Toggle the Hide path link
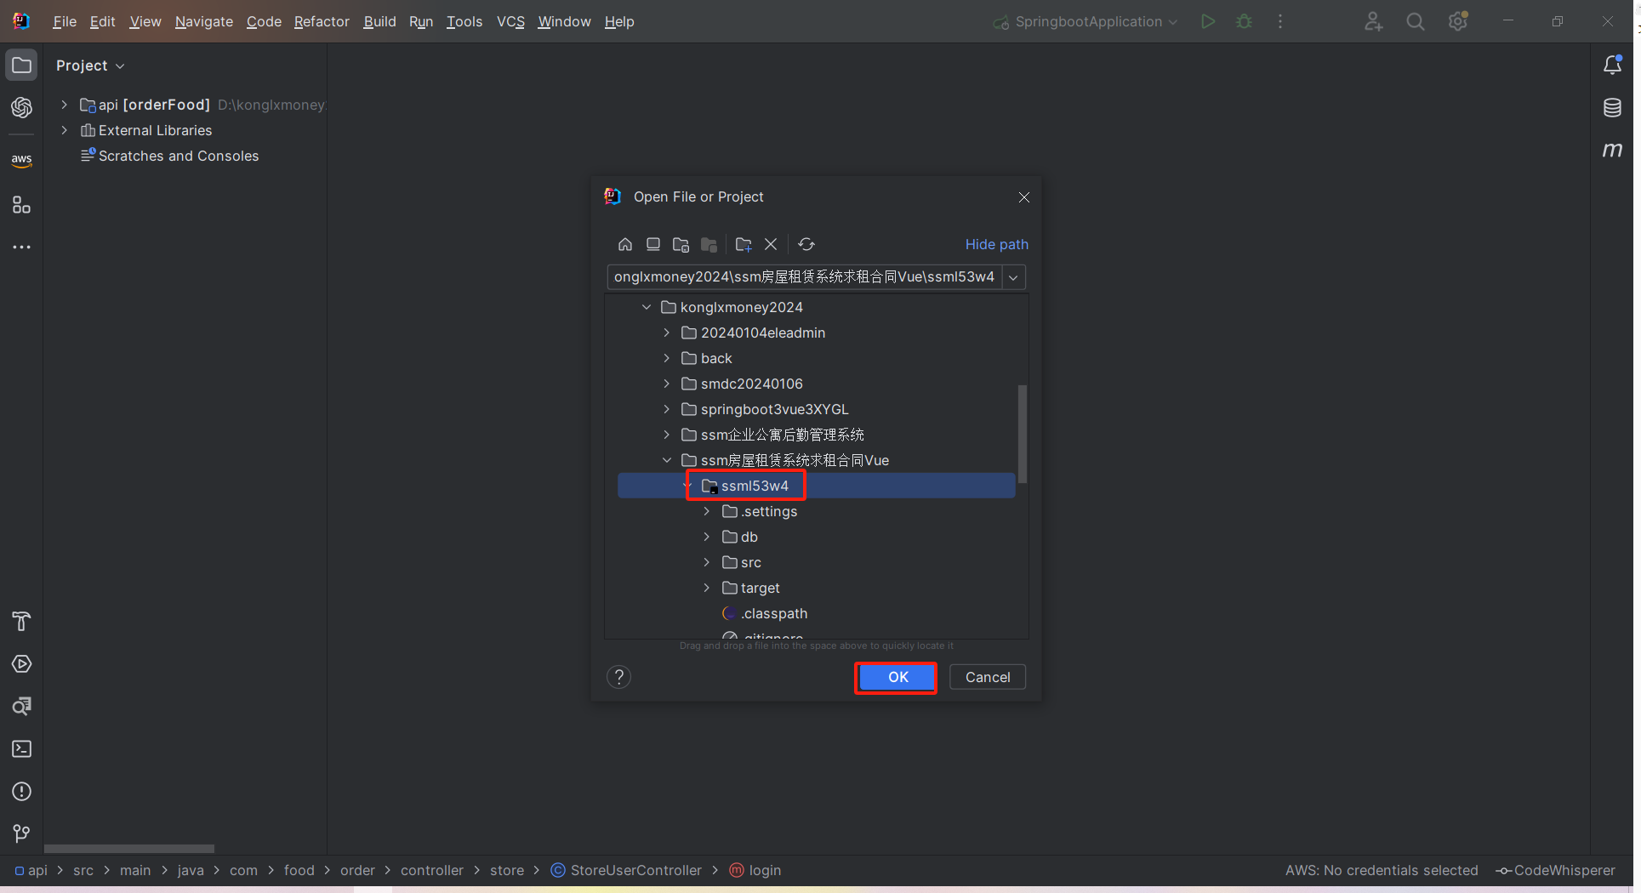Image resolution: width=1641 pixels, height=893 pixels. coord(996,245)
